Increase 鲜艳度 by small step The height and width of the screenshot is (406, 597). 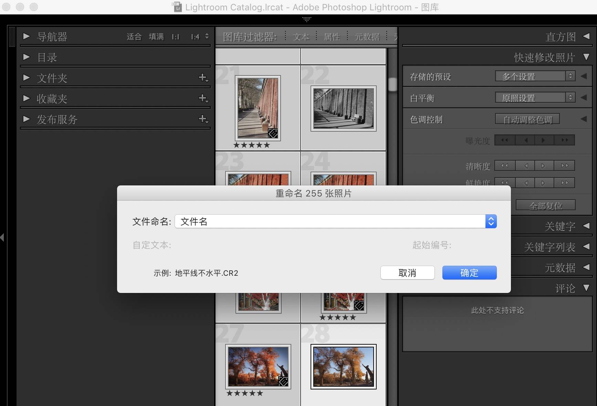(544, 183)
